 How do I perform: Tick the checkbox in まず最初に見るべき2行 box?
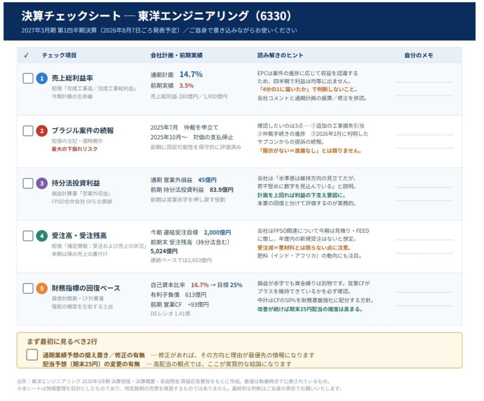tap(32, 355)
